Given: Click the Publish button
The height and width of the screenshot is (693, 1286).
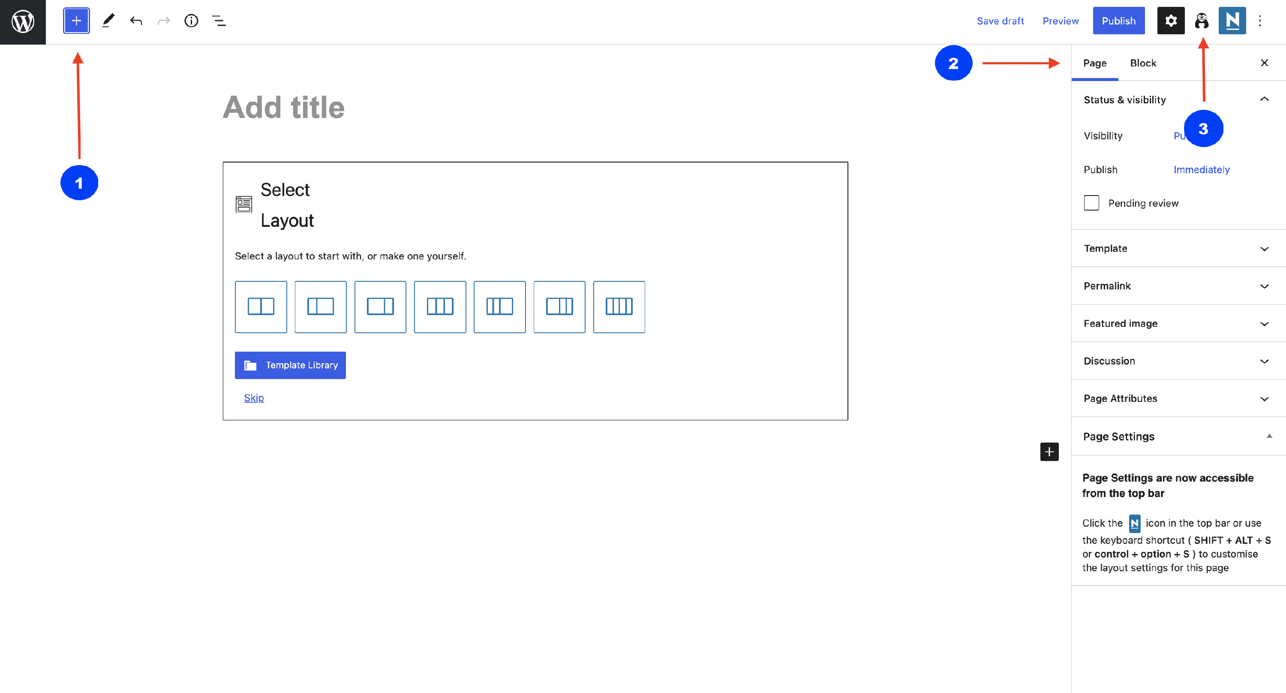Looking at the screenshot, I should point(1118,21).
